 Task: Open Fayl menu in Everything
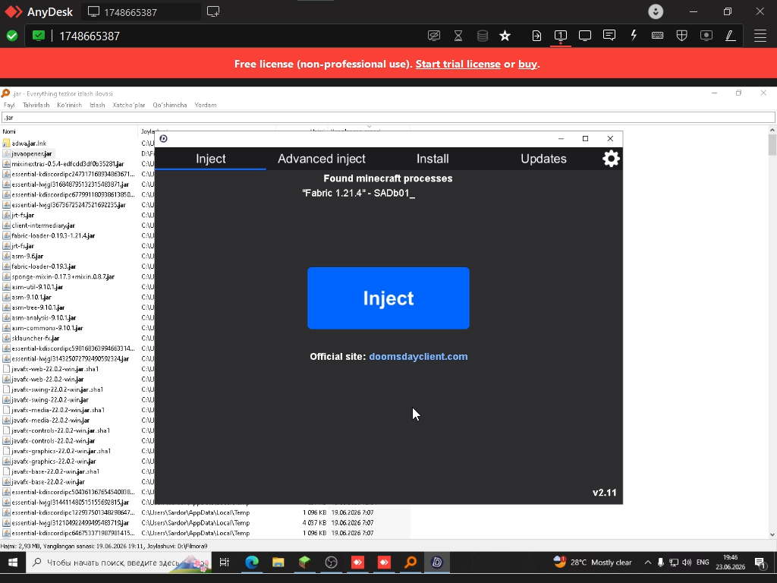(x=9, y=105)
